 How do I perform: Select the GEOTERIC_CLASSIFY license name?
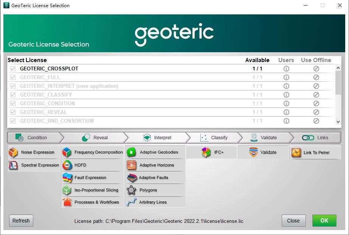(x=46, y=95)
